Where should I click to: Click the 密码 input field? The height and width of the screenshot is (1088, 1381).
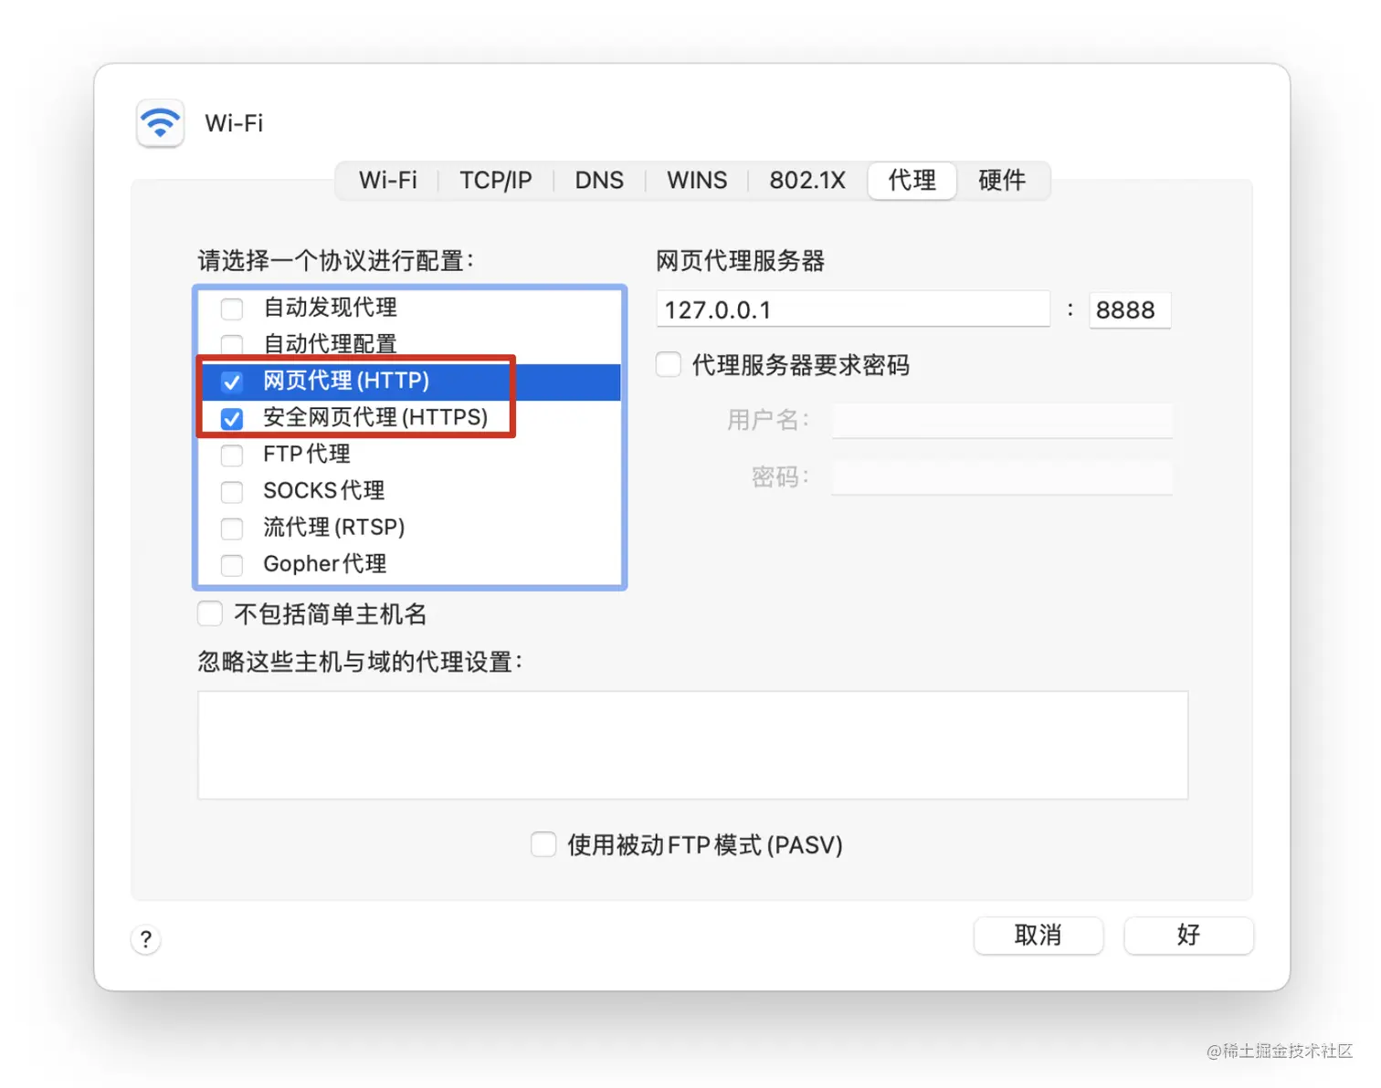coord(1002,476)
